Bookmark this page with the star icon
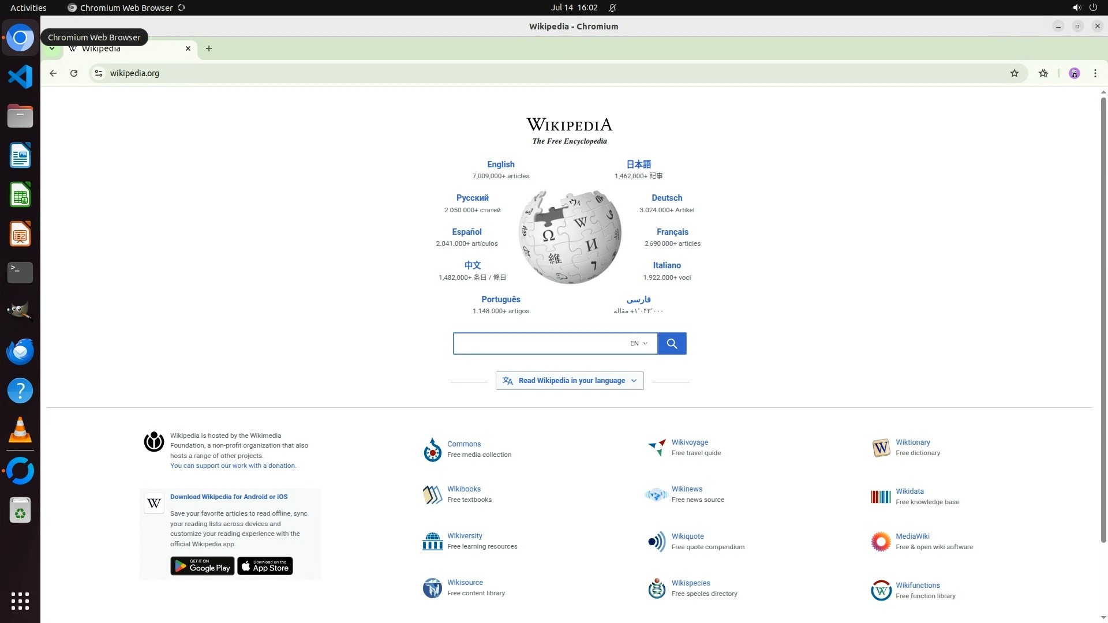 click(1014, 73)
